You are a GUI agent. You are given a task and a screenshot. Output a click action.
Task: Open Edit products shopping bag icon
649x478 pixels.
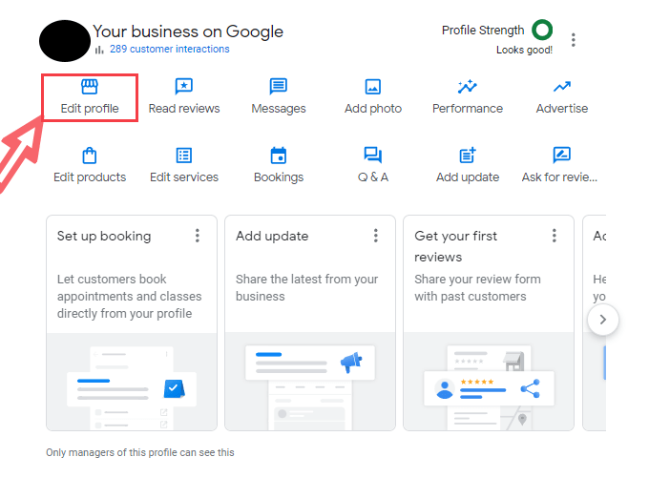pos(90,156)
